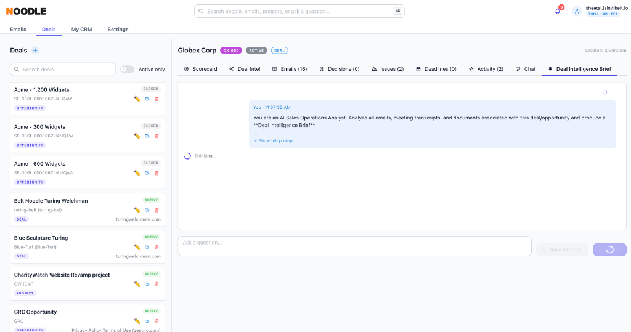The image size is (631, 332).
Task: Click the sheetal.jain@belt.io account email
Action: pyautogui.click(x=606, y=8)
